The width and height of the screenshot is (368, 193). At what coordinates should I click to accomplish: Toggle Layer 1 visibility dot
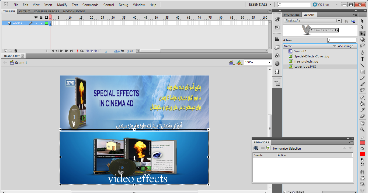tap(36, 23)
